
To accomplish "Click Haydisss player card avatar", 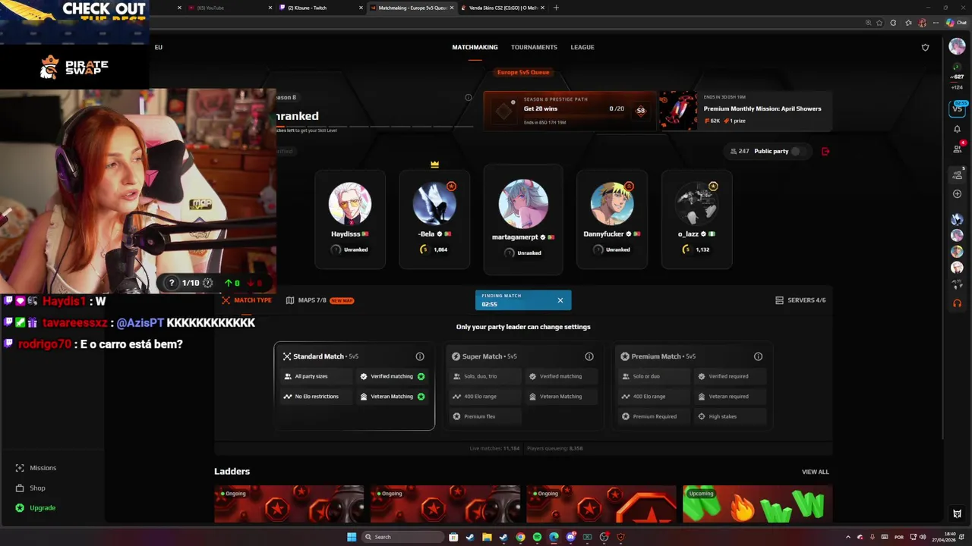I will 350,202.
